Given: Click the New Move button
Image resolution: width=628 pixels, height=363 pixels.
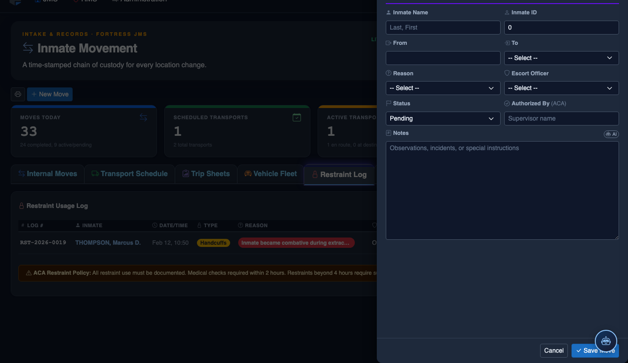Looking at the screenshot, I should tap(50, 94).
